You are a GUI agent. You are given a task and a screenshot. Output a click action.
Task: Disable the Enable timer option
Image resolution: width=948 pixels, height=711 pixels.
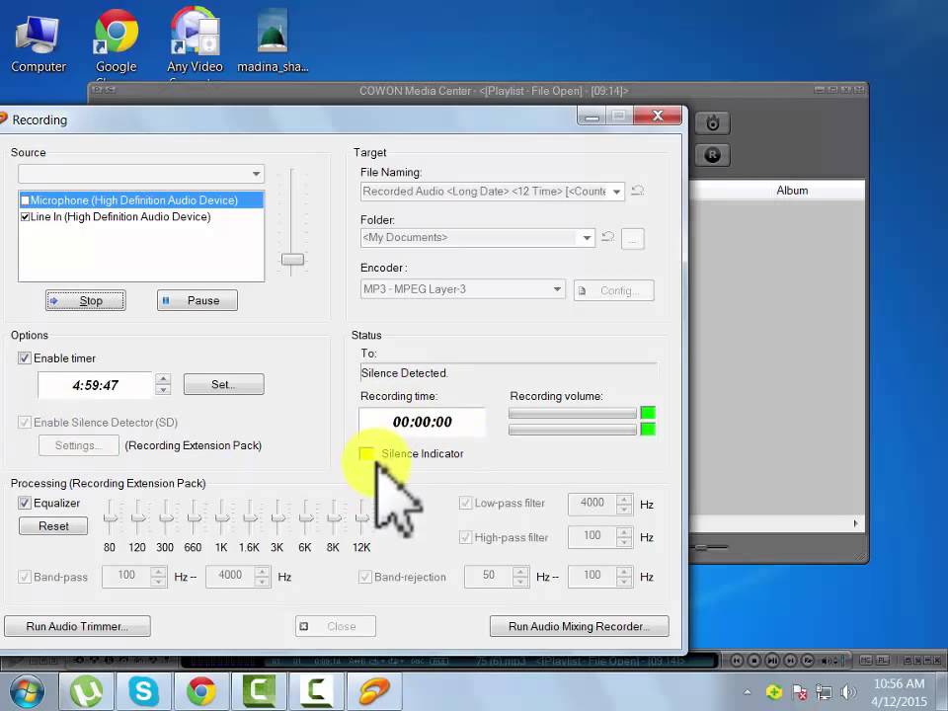[25, 358]
